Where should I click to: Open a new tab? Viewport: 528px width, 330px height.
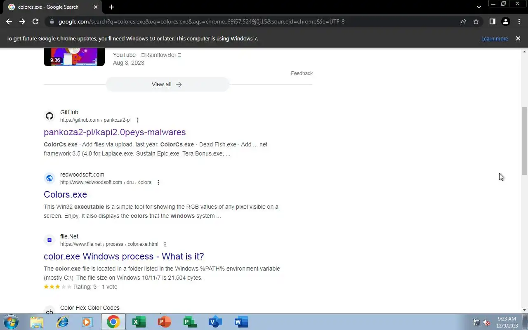point(111,7)
